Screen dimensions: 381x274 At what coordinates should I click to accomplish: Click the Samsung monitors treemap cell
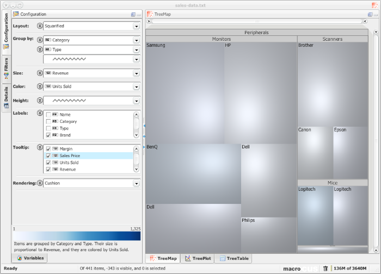(185, 92)
